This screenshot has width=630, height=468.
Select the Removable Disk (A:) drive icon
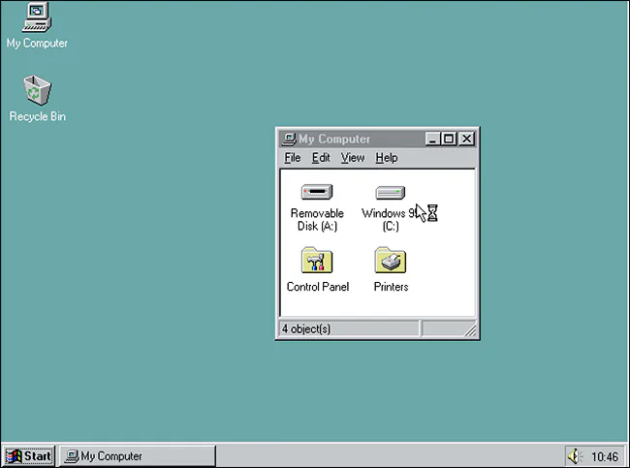317,192
